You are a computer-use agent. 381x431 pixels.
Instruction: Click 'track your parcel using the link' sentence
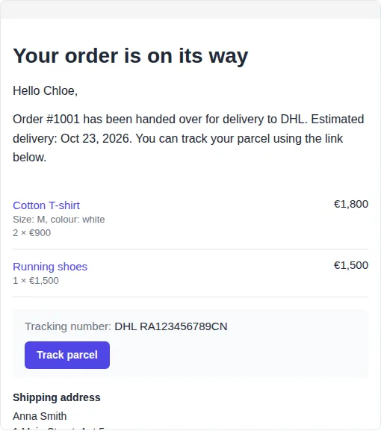(262, 138)
